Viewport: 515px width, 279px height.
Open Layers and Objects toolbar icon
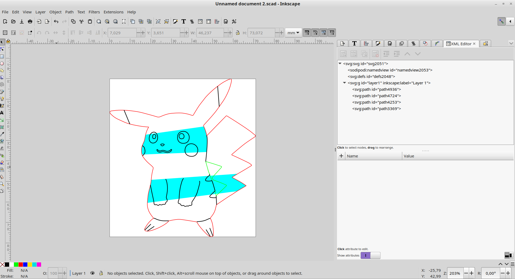pos(192,21)
